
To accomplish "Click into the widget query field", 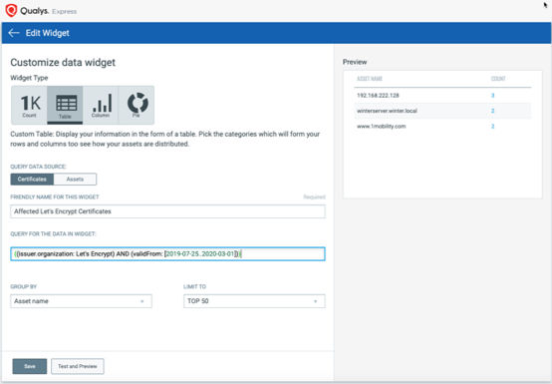I will pos(167,253).
